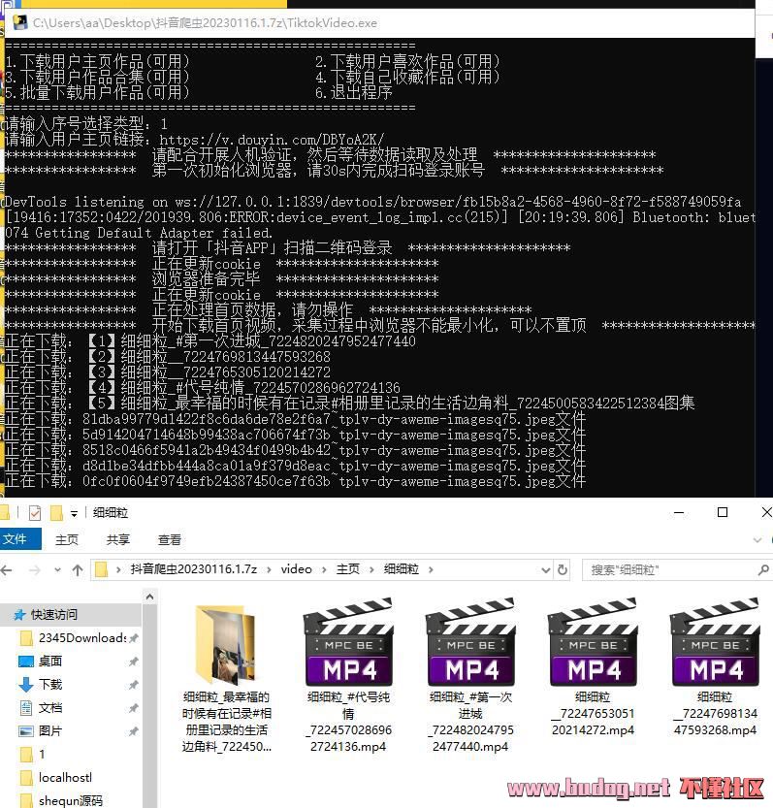The width and height of the screenshot is (773, 808).
Task: Click console line 浏览器准备完毕
Action: [207, 278]
